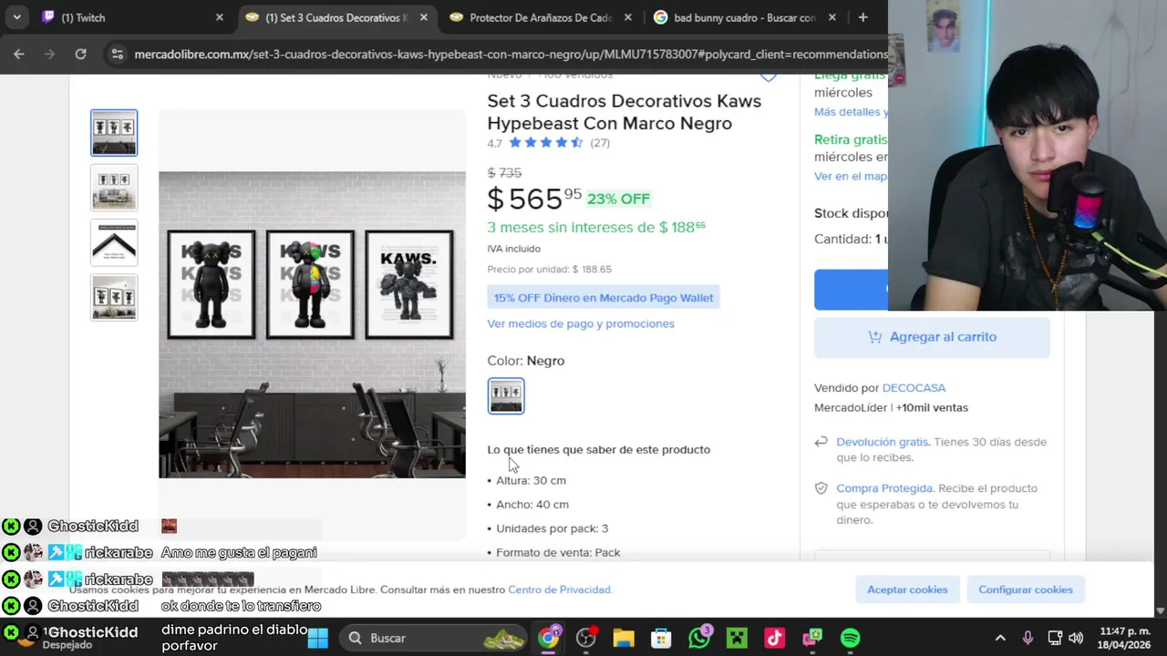The width and height of the screenshot is (1167, 656).
Task: Click the 15% OFF Mercado Pago Wallet badge
Action: click(x=604, y=298)
